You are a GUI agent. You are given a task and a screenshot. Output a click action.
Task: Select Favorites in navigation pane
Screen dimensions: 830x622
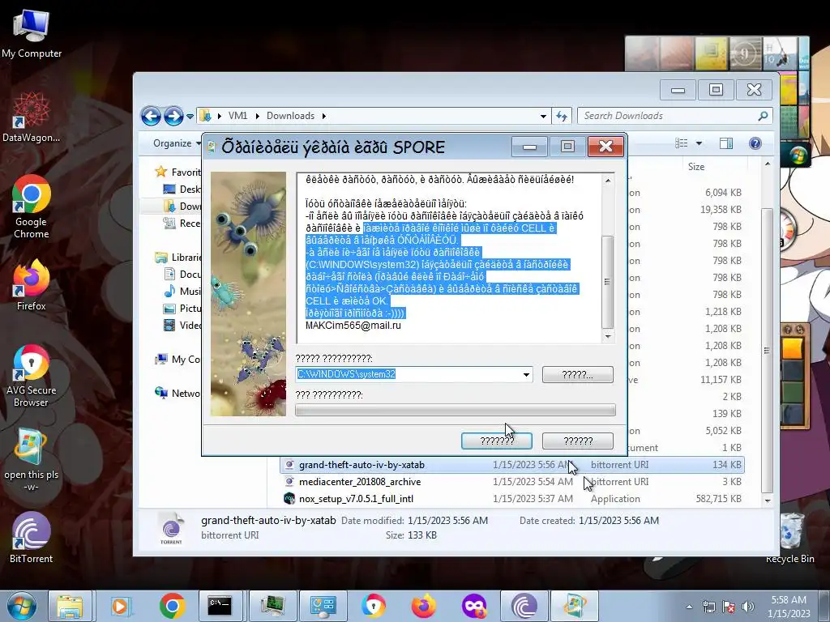click(179, 172)
